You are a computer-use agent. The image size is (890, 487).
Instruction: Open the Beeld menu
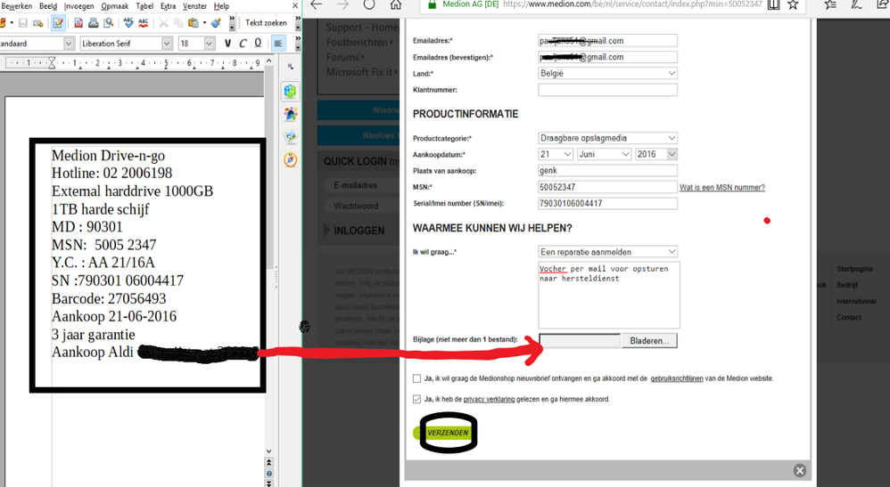(48, 5)
